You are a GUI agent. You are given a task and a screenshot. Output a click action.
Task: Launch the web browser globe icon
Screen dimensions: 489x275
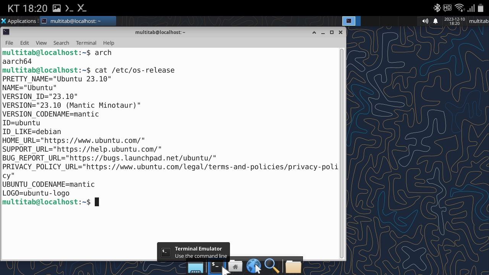click(x=253, y=267)
